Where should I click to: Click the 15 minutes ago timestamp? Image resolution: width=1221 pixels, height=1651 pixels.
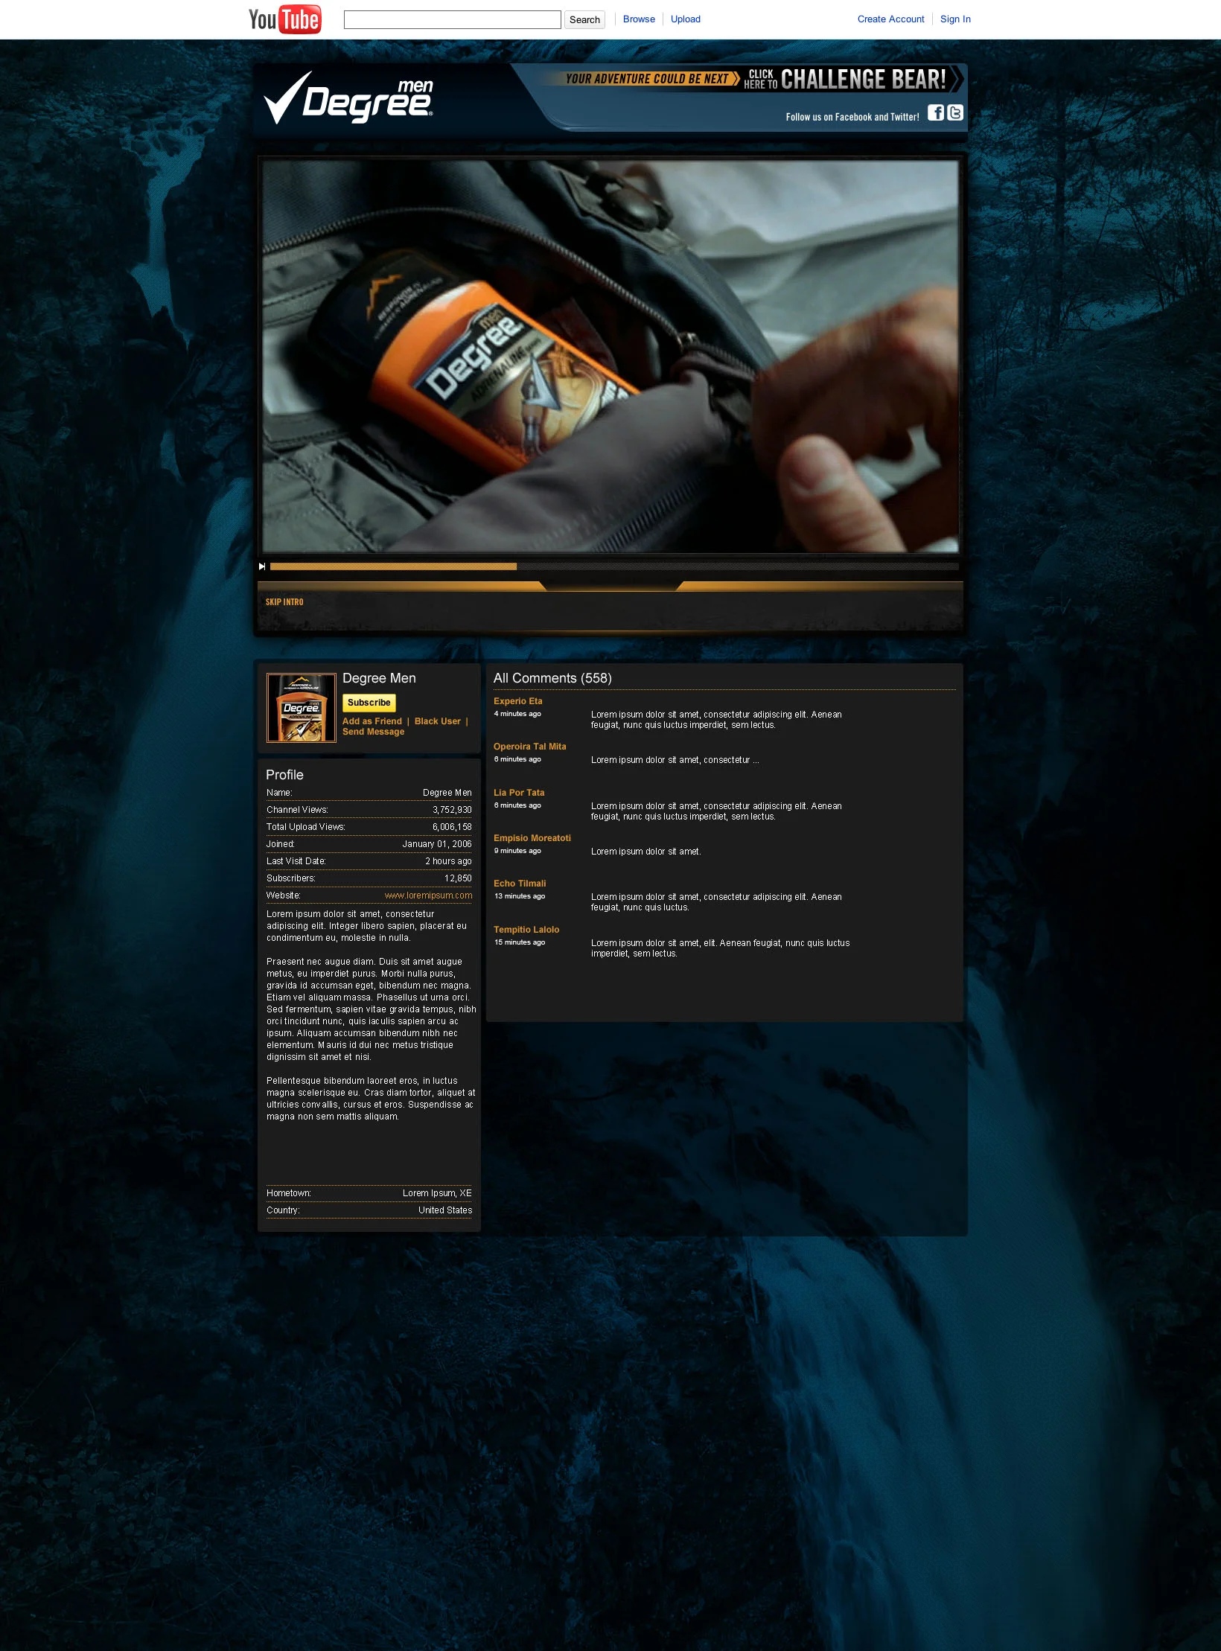[520, 942]
